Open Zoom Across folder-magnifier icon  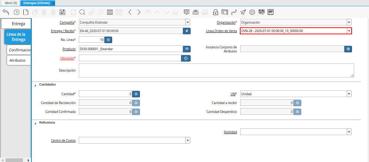(225, 12)
